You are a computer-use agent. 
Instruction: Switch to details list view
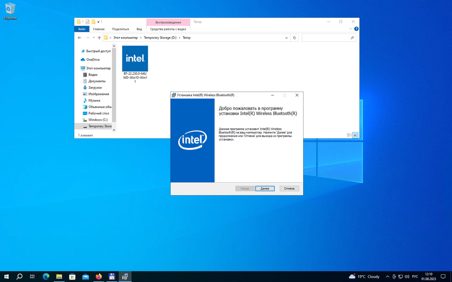coord(349,135)
